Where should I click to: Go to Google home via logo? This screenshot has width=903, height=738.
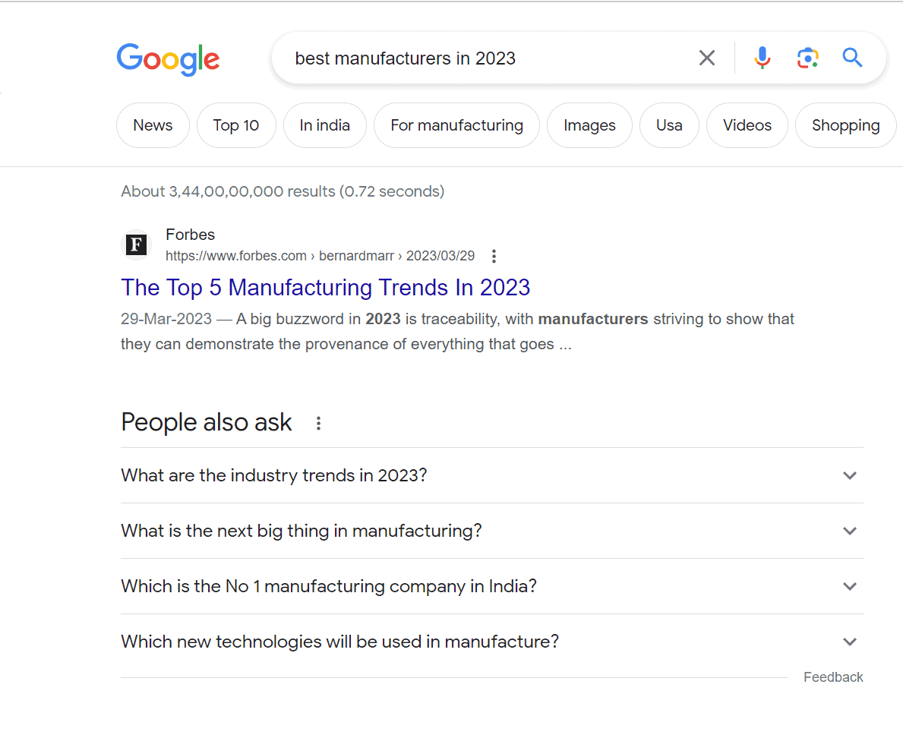pyautogui.click(x=168, y=59)
